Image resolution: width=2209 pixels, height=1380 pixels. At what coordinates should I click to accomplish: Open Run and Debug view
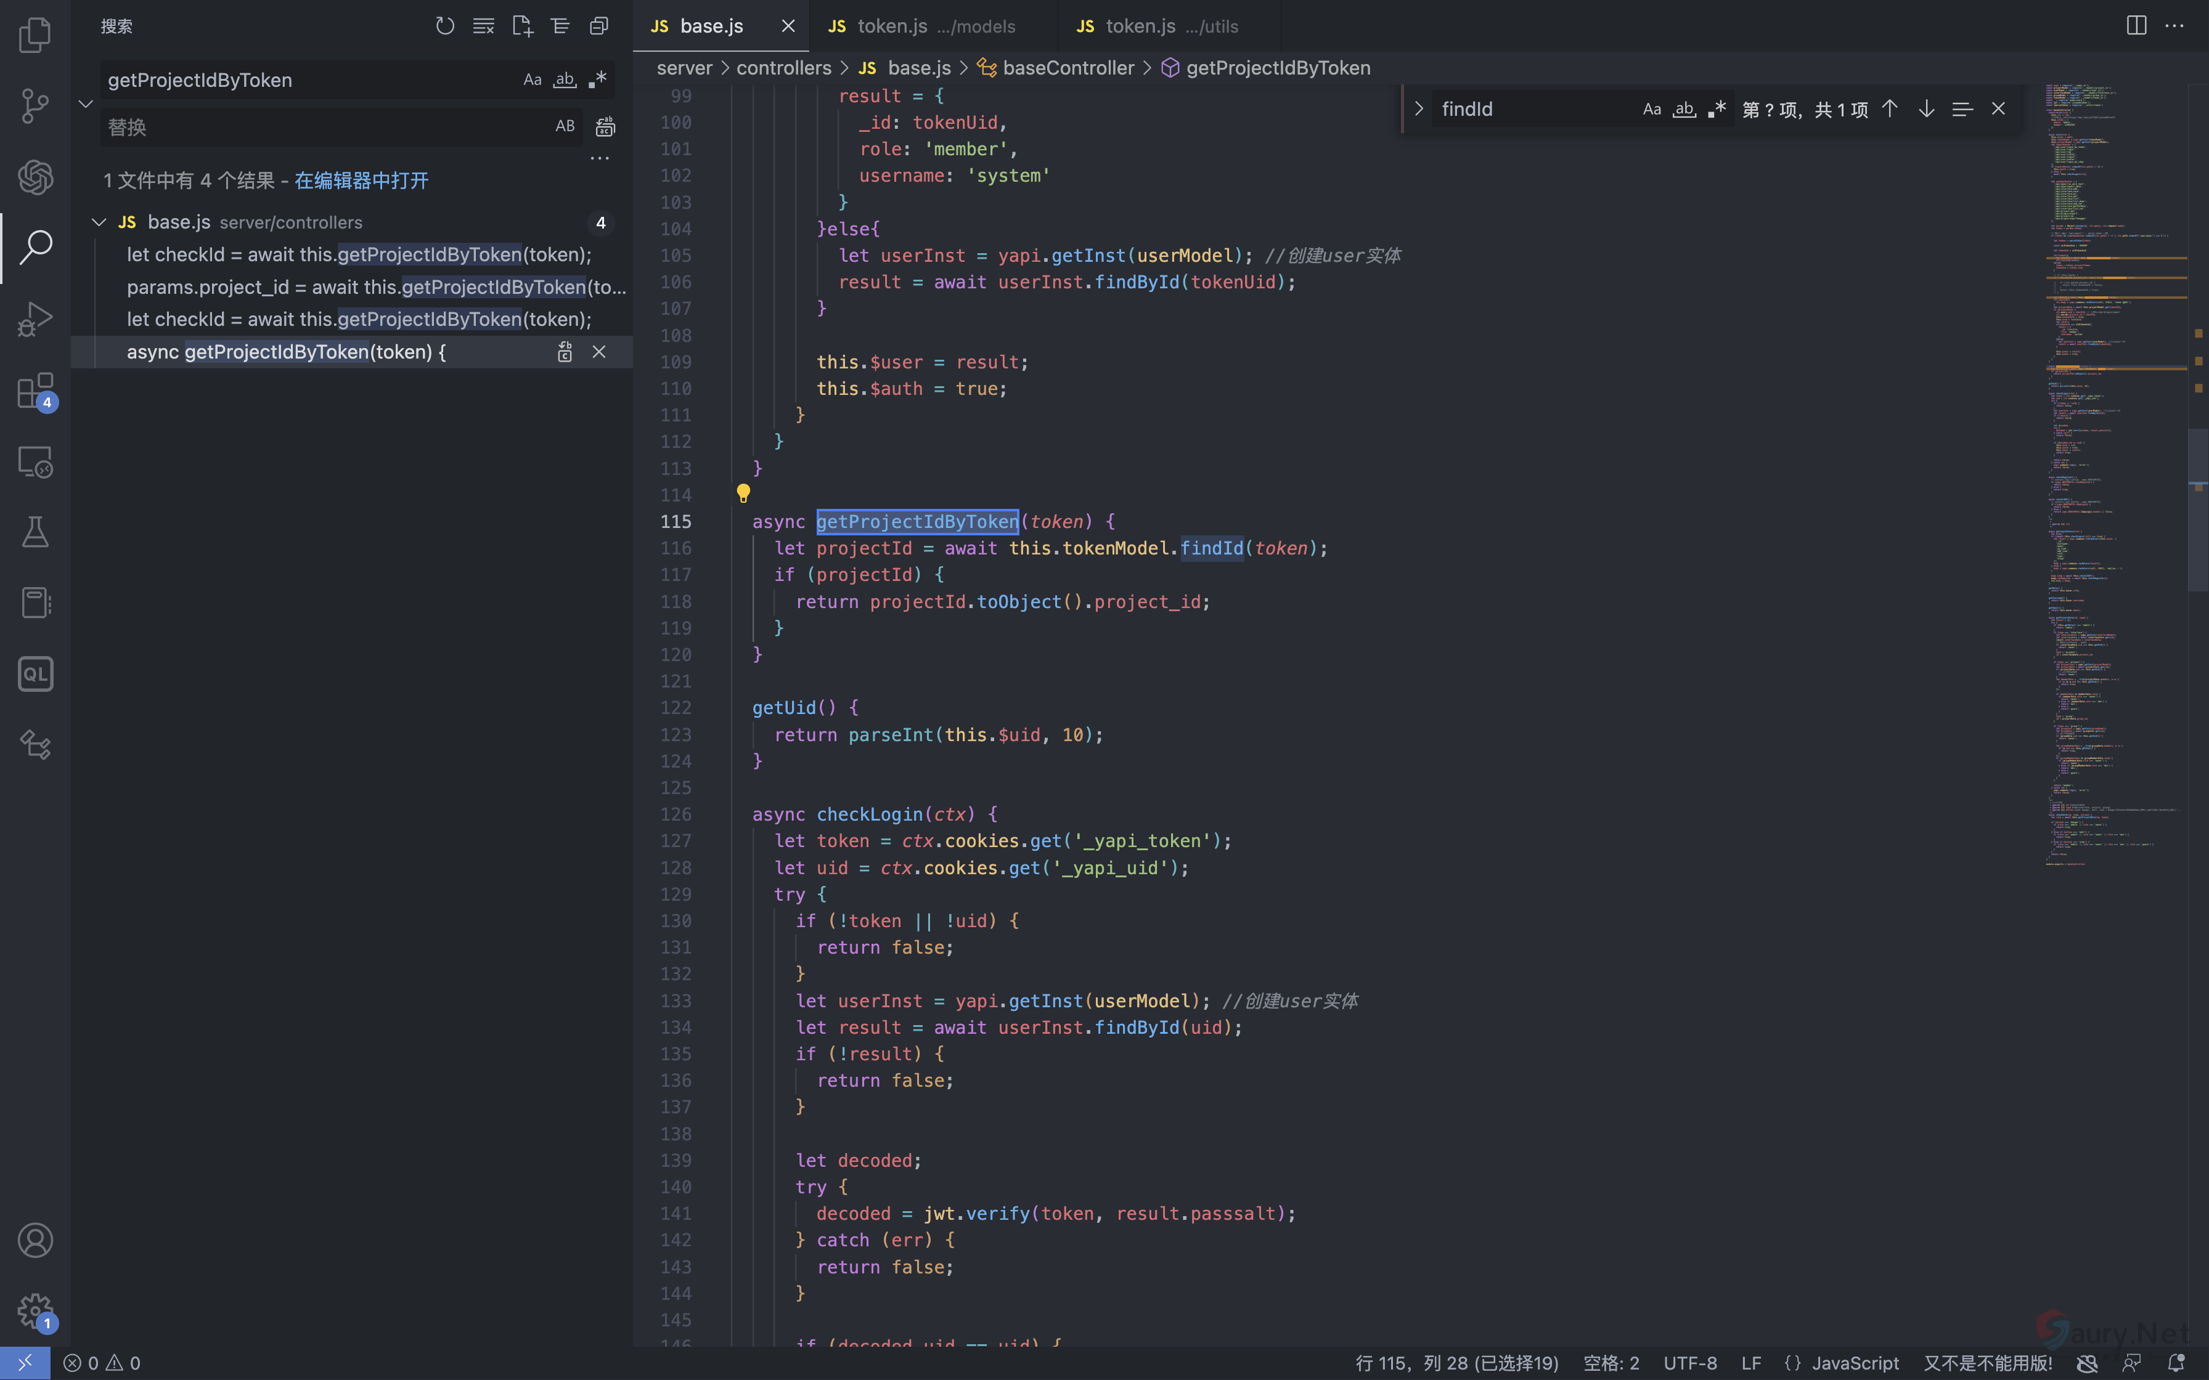click(35, 320)
